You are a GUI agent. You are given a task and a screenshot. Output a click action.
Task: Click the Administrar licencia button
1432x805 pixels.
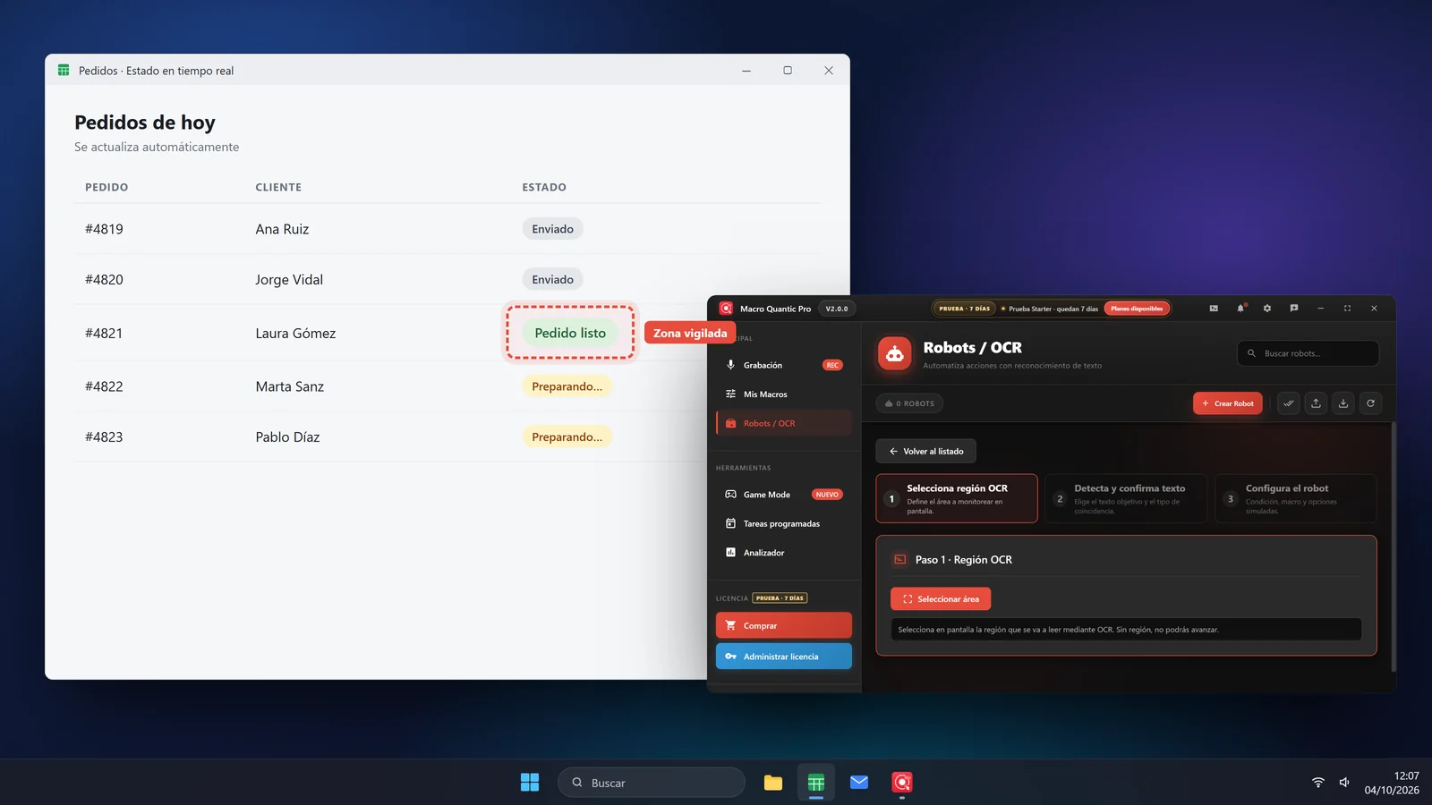[x=783, y=657]
